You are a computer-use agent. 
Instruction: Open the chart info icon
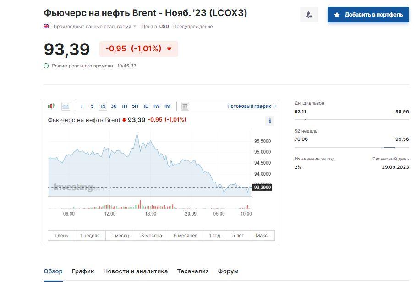[x=270, y=121]
